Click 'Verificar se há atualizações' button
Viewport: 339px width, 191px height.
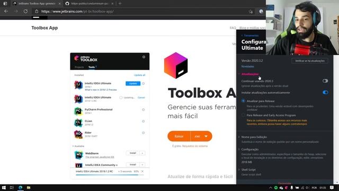tap(310, 61)
